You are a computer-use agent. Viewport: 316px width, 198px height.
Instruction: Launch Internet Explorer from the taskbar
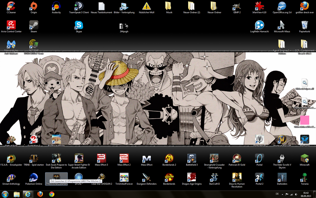pyautogui.click(x=27, y=194)
